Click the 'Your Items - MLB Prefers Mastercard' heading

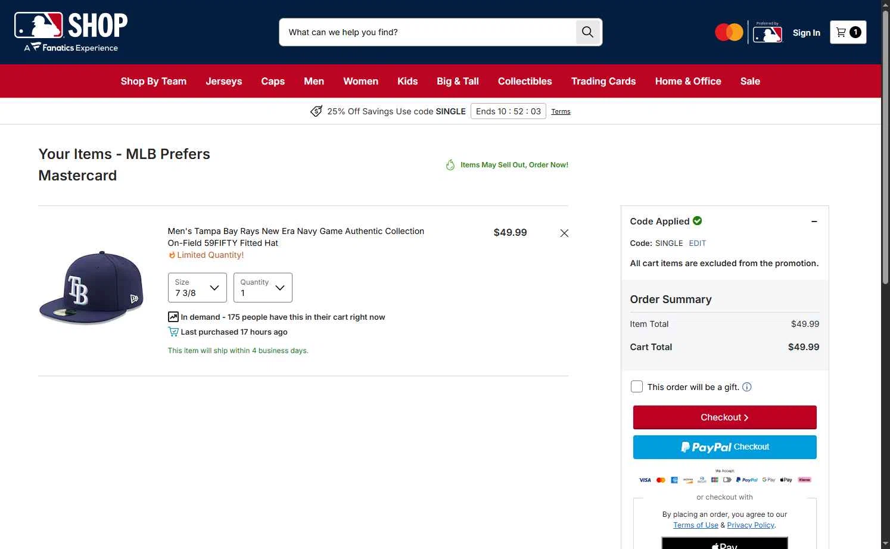pos(125,165)
